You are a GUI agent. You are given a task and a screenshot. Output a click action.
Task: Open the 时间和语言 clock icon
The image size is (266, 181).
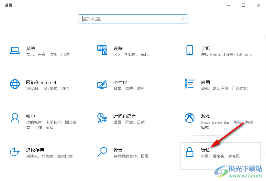102,118
